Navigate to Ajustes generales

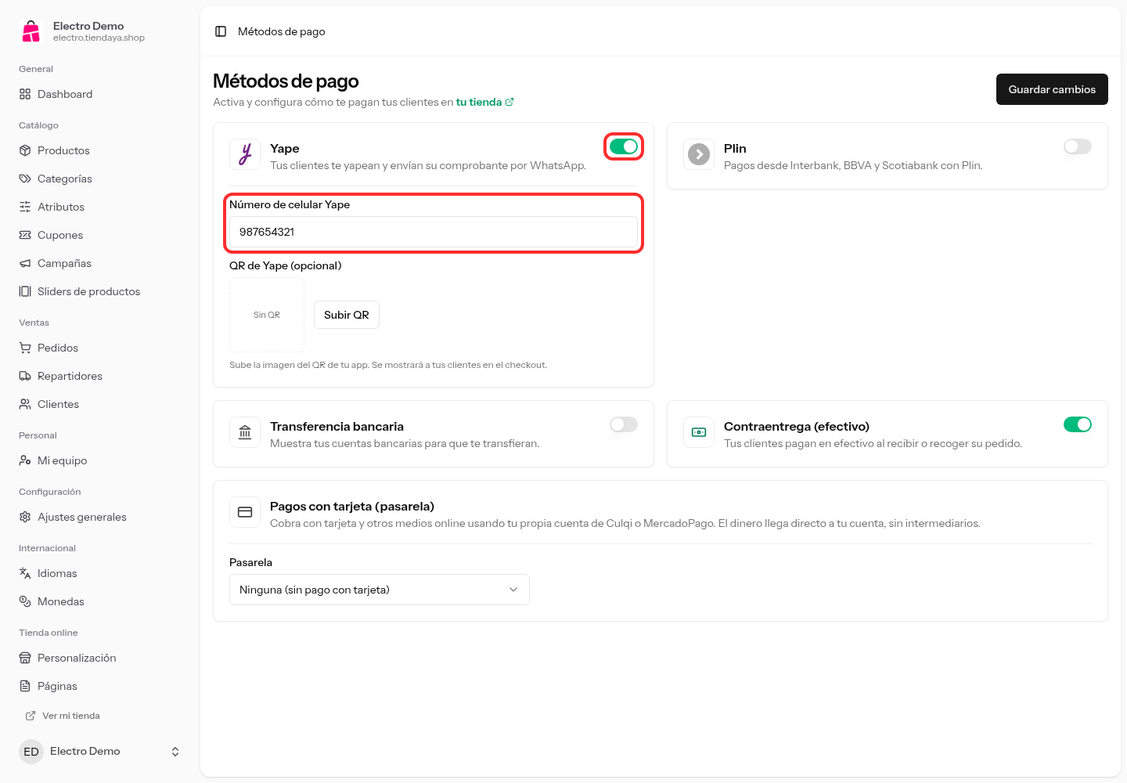(x=100, y=517)
